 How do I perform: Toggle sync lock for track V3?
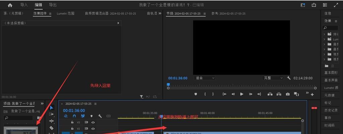pos(86,122)
